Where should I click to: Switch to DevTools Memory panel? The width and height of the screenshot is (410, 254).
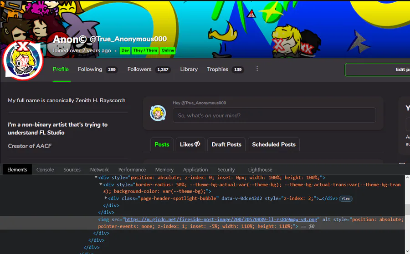164,169
